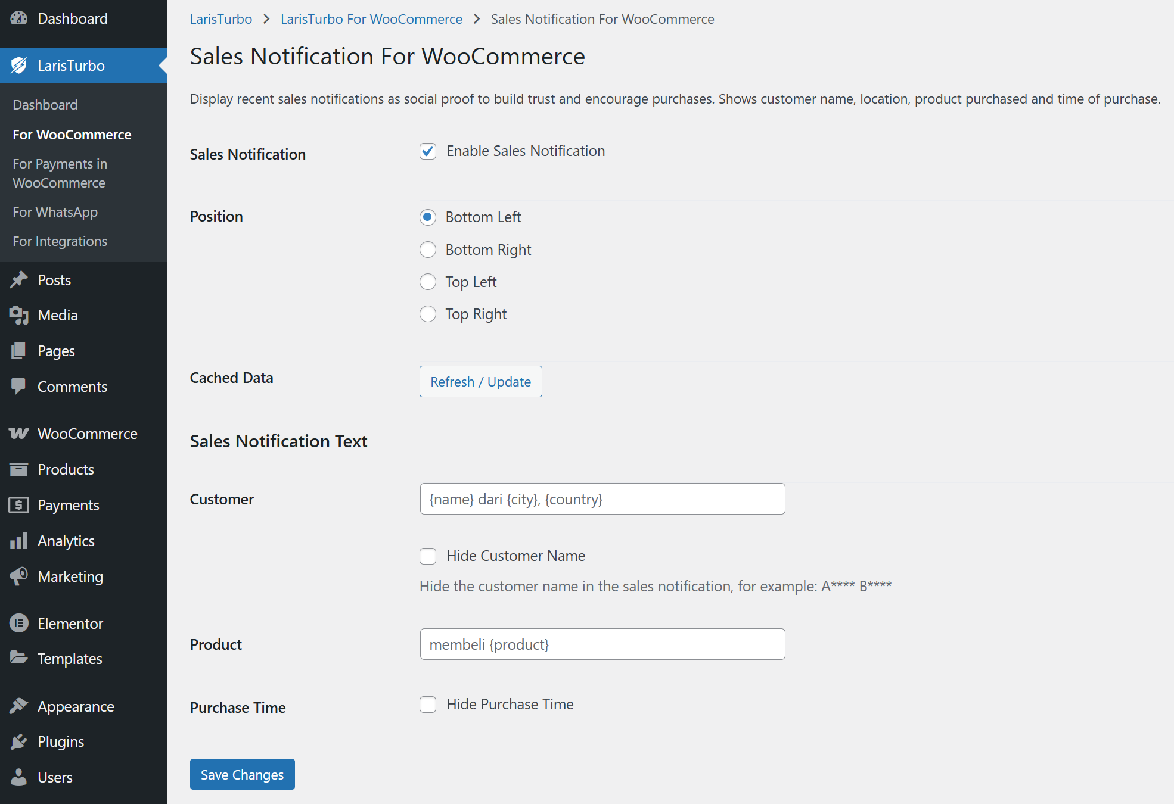The height and width of the screenshot is (804, 1174).
Task: Open Products menu label
Action: pyautogui.click(x=66, y=469)
